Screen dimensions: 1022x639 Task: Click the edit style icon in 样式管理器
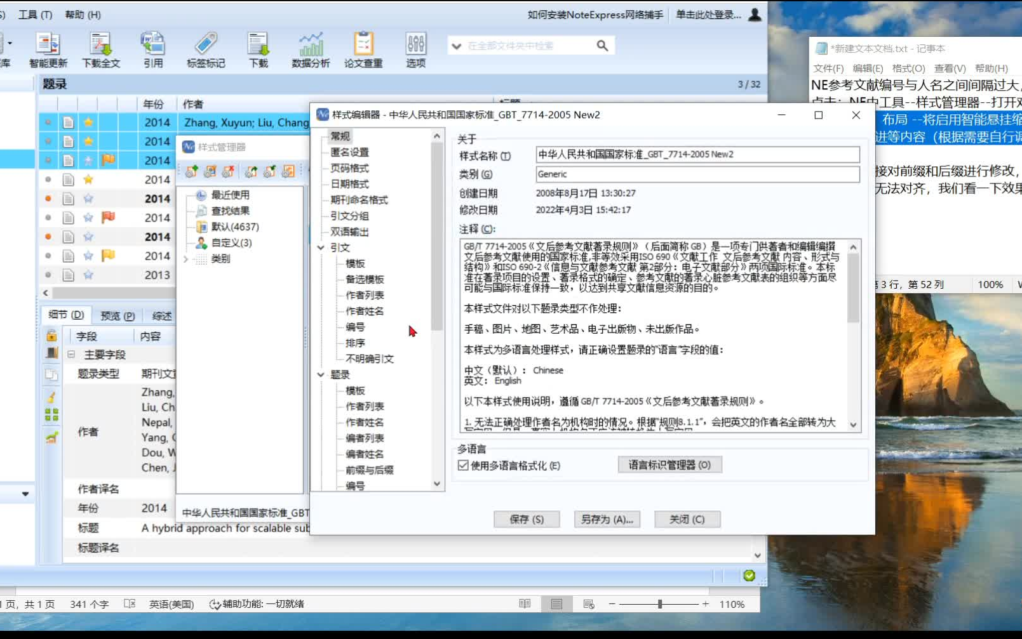click(210, 171)
